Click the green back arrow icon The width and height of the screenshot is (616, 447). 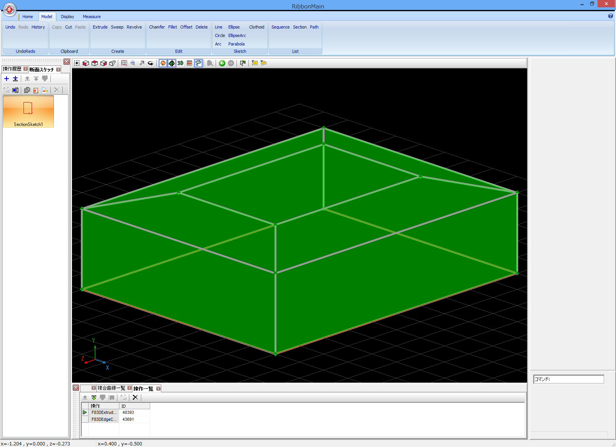222,63
